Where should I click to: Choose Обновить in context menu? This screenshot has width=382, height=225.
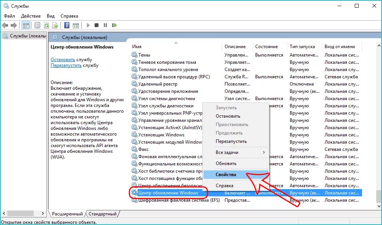[x=236, y=163]
